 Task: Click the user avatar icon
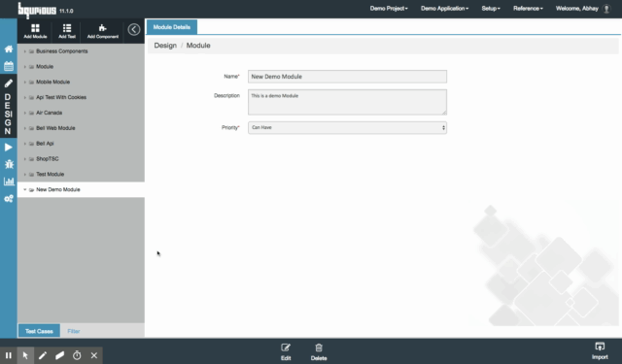[606, 9]
